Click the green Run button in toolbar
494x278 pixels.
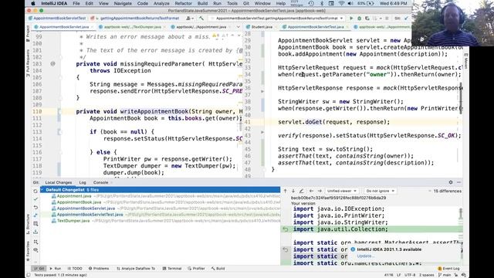pyautogui.click(x=351, y=19)
